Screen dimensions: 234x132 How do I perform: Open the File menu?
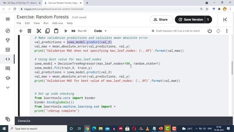19,23
